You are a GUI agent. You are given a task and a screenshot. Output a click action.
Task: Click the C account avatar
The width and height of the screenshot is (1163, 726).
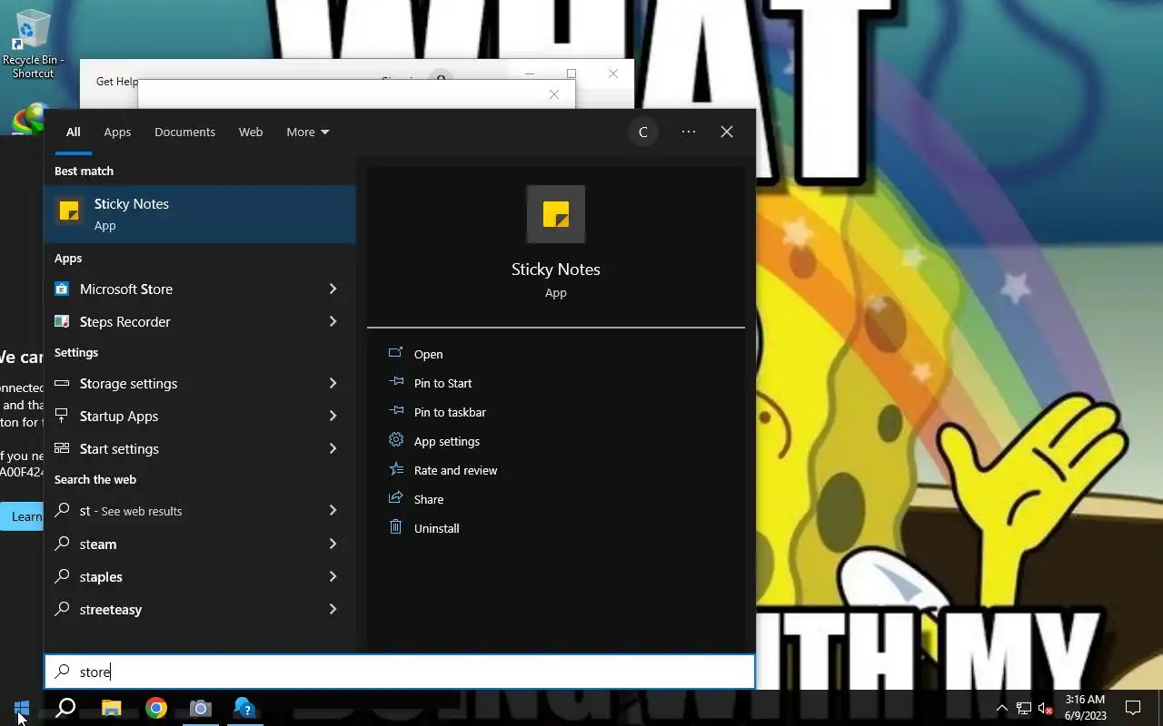(x=642, y=132)
